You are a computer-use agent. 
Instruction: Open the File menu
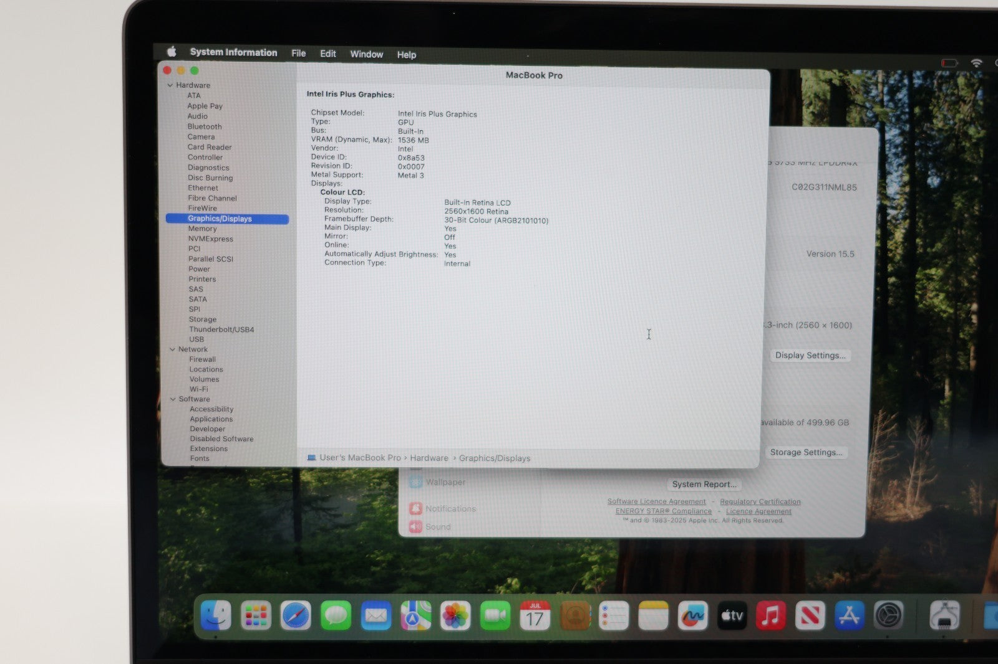pyautogui.click(x=299, y=54)
